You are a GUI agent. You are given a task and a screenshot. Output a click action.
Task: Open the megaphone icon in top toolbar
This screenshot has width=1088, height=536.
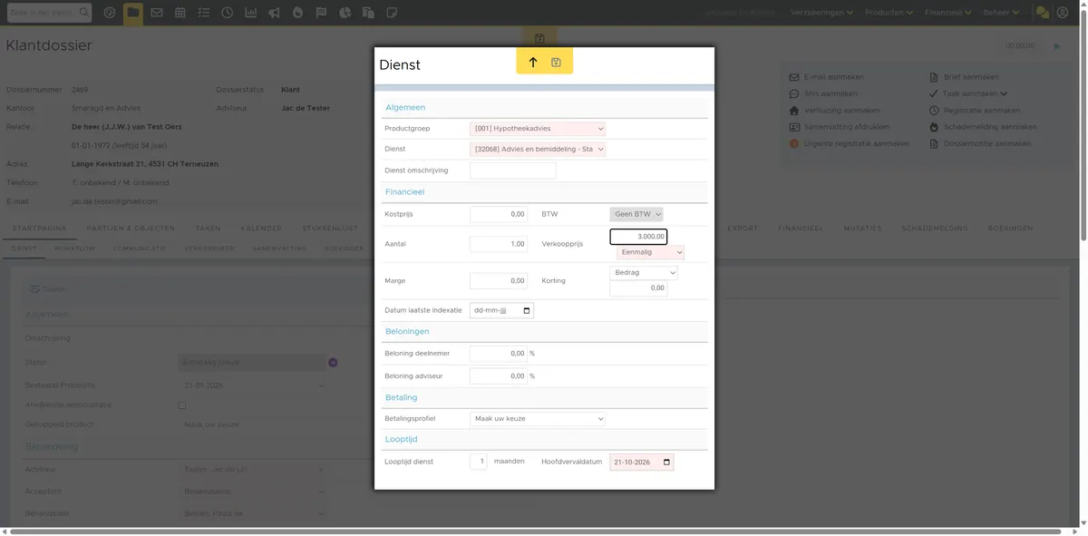point(274,13)
